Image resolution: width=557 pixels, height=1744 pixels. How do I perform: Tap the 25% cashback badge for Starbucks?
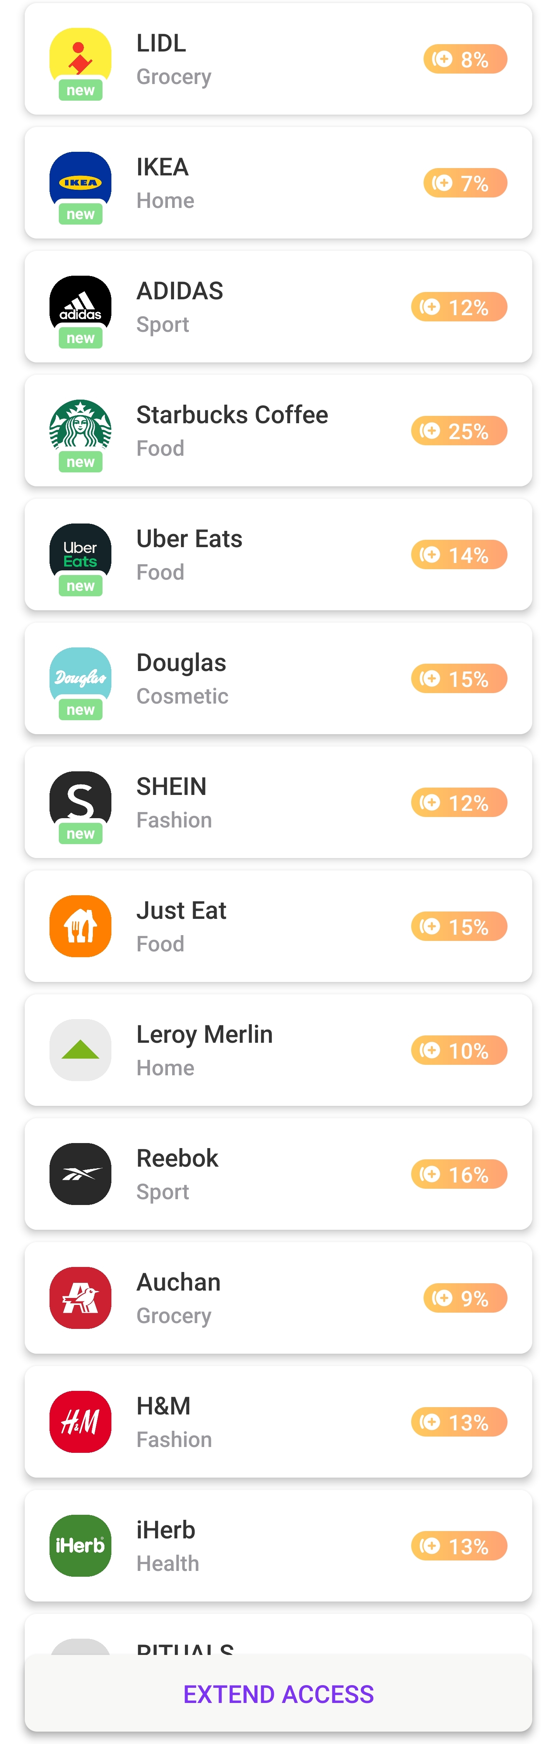click(x=459, y=431)
